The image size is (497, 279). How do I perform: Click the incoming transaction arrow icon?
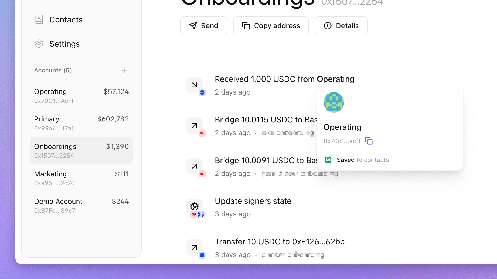pyautogui.click(x=194, y=84)
